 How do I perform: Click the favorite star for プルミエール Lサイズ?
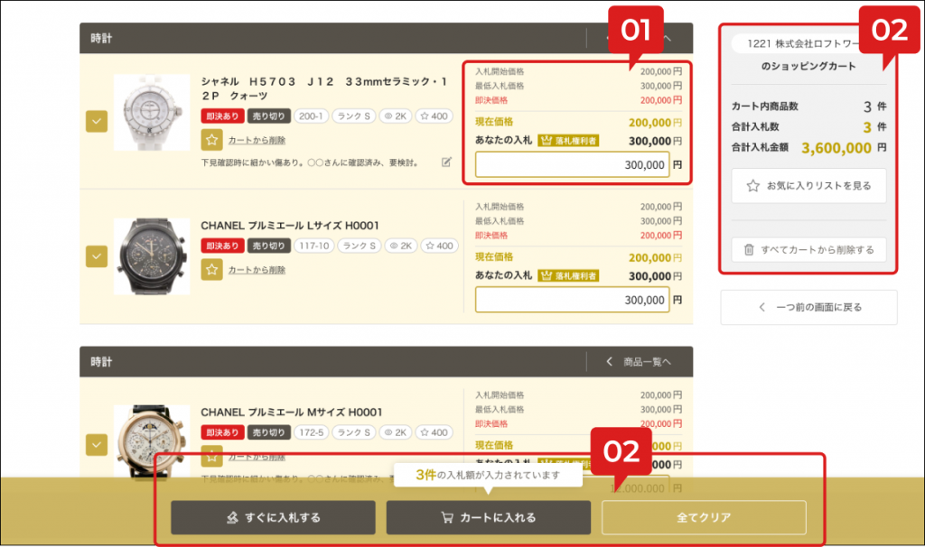[x=211, y=269]
